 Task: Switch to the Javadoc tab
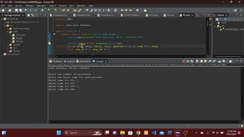coord(69,61)
